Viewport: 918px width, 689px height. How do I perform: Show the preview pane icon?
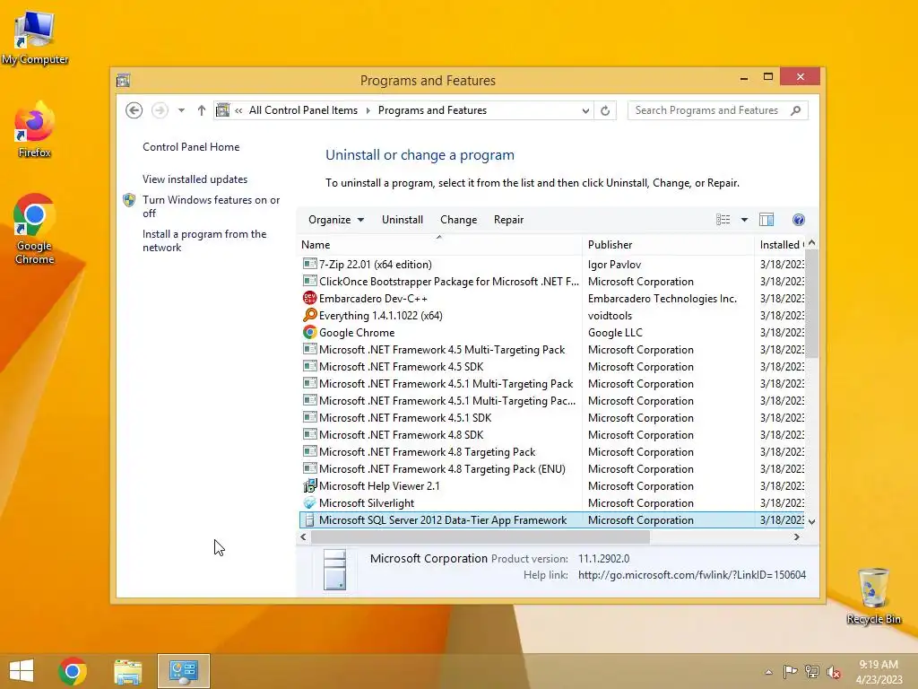coord(766,220)
